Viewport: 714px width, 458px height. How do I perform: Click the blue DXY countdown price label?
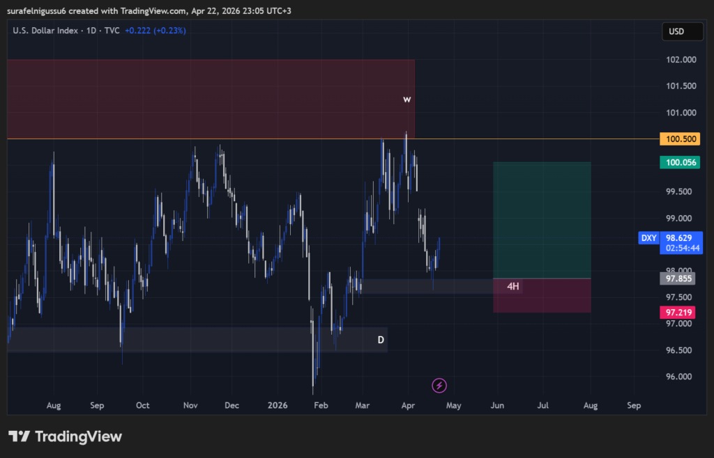tap(680, 242)
